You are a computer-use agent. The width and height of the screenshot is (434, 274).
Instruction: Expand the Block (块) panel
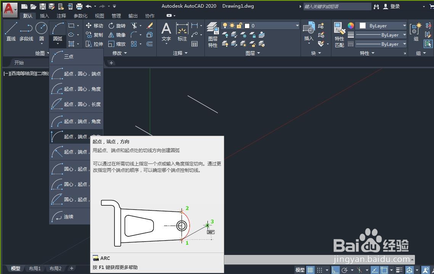pos(316,53)
